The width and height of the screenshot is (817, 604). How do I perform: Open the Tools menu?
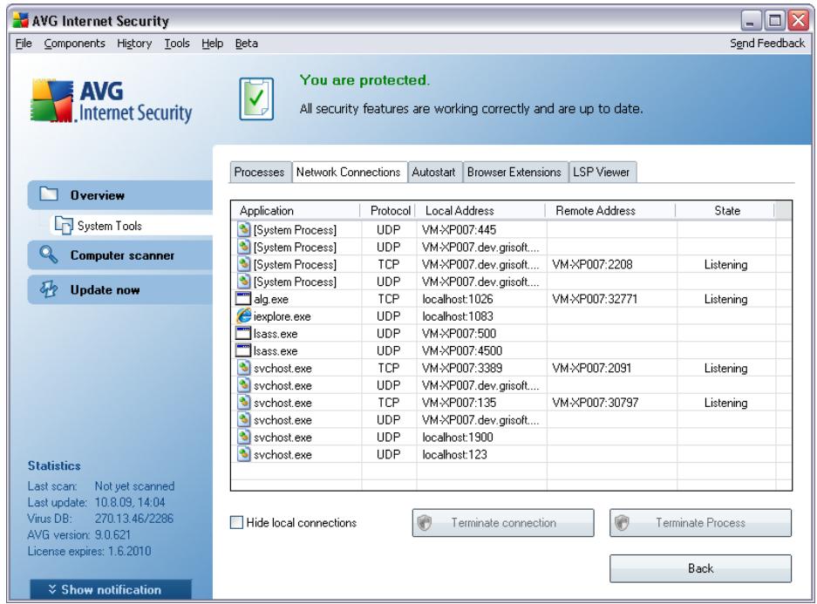177,44
